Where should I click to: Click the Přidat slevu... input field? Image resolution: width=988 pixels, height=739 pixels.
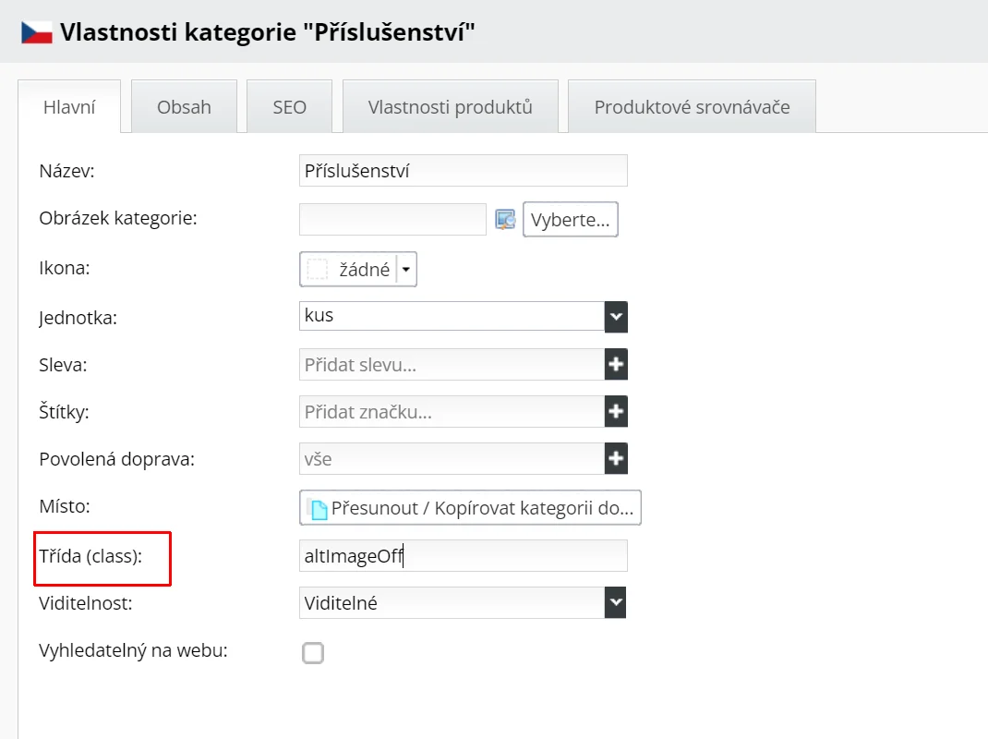pyautogui.click(x=452, y=364)
